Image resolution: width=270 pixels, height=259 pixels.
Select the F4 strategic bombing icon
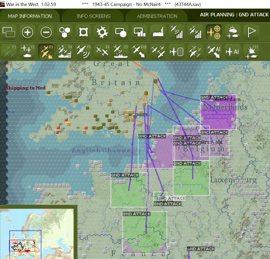click(65, 52)
